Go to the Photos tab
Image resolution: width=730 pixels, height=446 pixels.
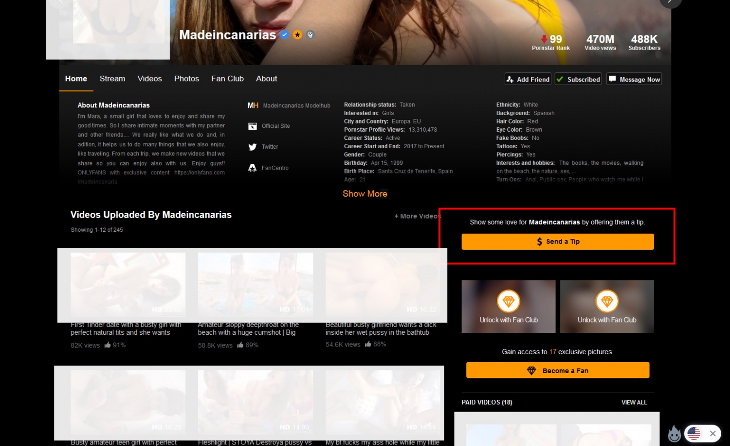point(186,79)
